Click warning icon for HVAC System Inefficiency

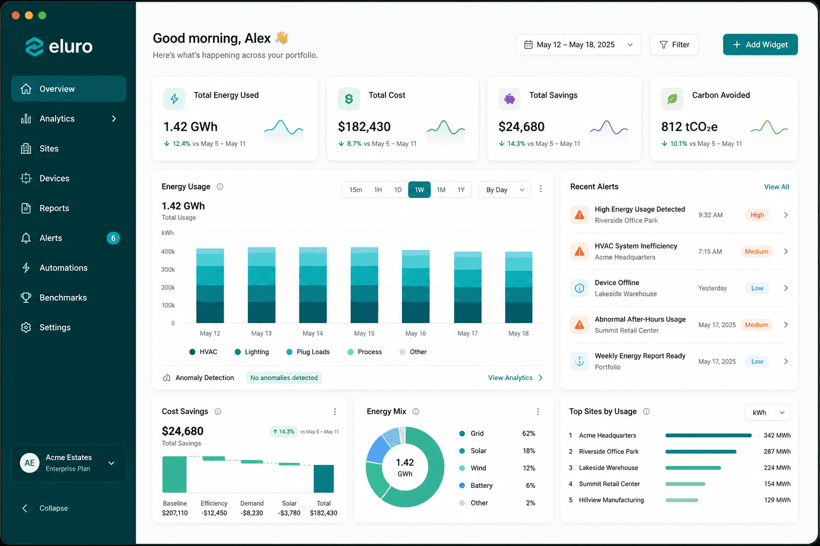[x=579, y=251]
